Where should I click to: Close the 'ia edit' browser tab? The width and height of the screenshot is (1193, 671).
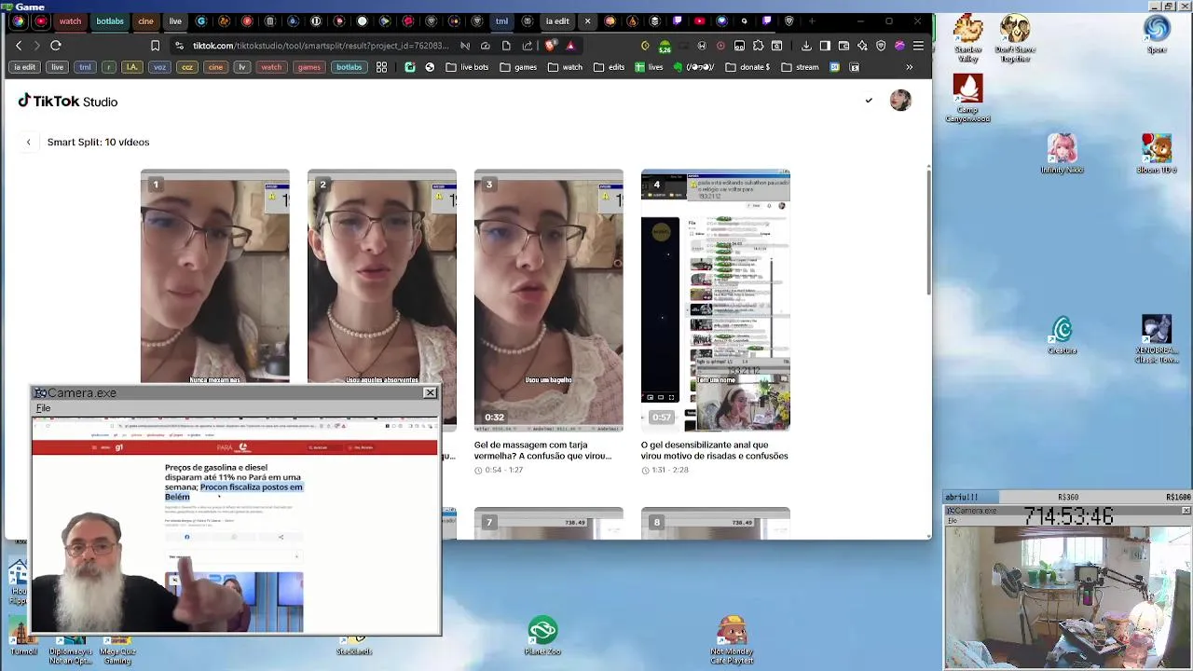click(587, 21)
